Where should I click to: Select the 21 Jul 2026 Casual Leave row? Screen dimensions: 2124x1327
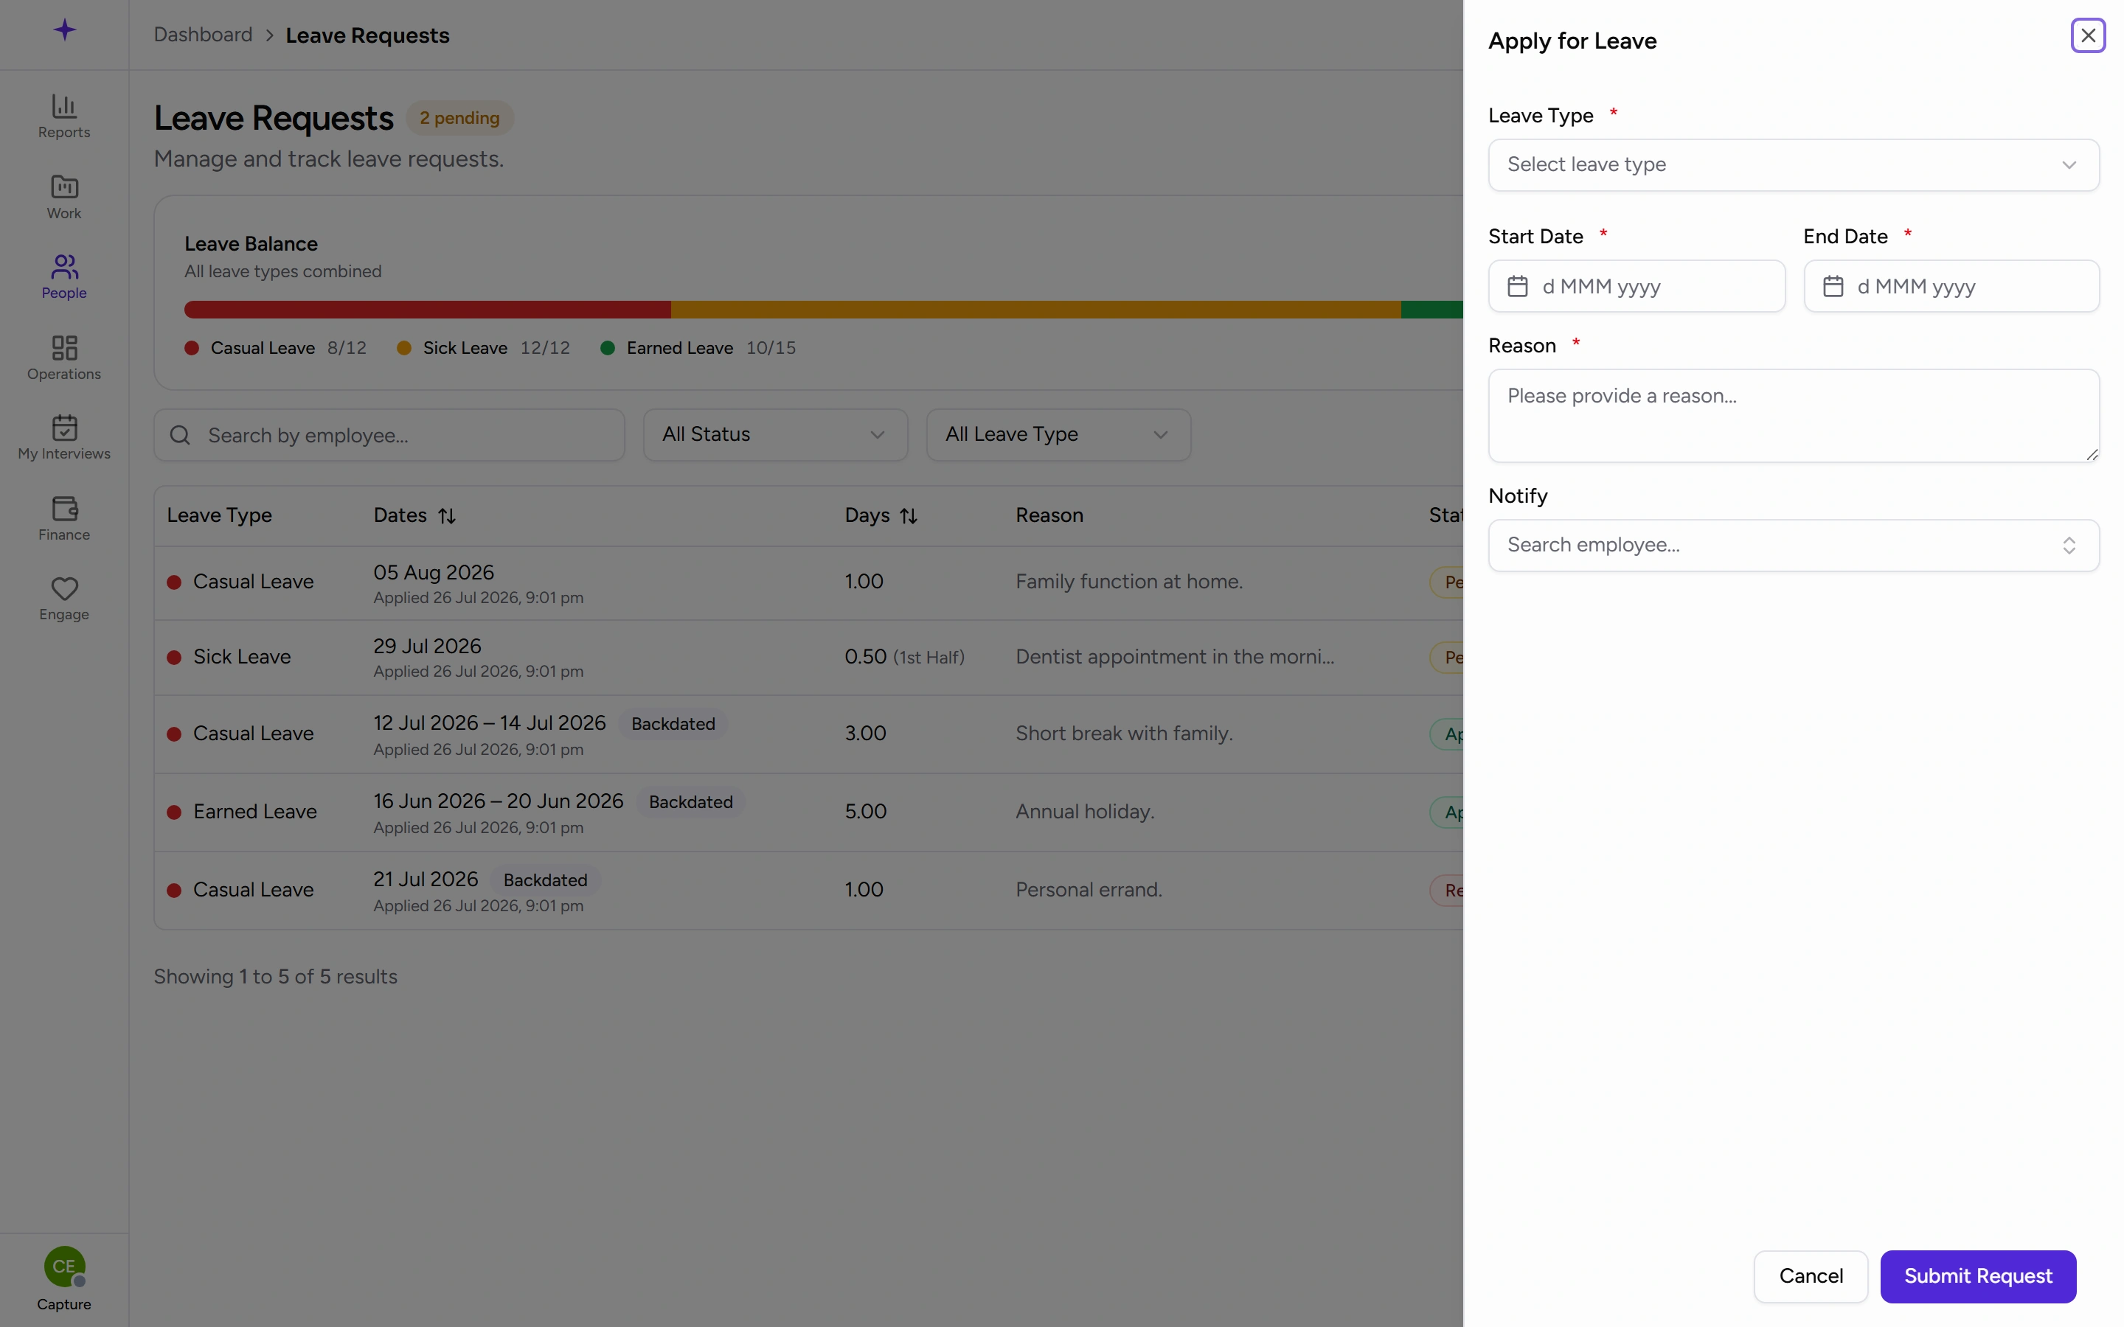coord(808,890)
